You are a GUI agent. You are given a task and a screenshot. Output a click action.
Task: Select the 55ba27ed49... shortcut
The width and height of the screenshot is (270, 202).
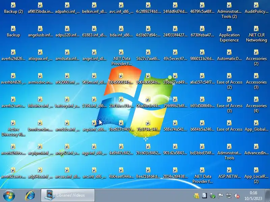click(x=175, y=79)
